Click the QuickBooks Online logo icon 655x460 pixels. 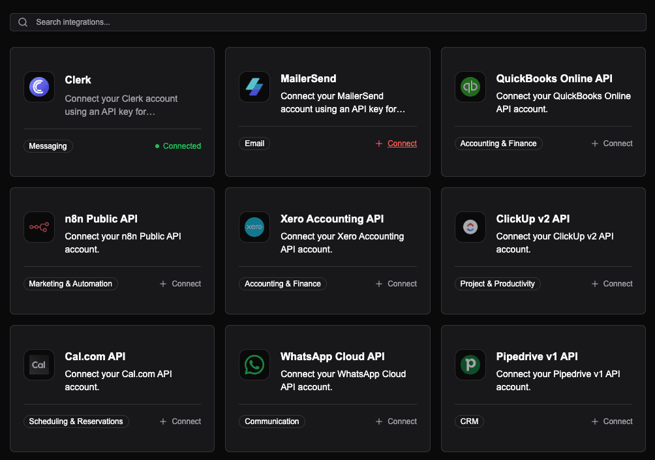pos(470,87)
